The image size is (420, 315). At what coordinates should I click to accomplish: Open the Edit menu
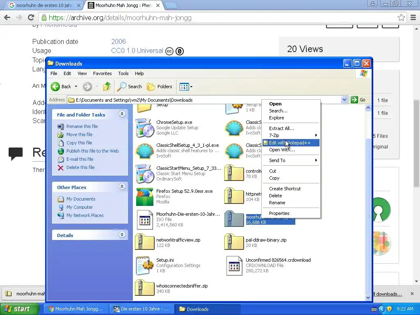67,73
